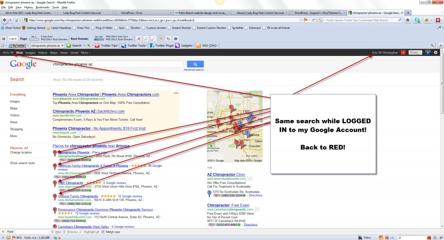The image size is (444, 240).
Task: Click map marker A beside Chiropractor Phoenix
Action: (55, 153)
